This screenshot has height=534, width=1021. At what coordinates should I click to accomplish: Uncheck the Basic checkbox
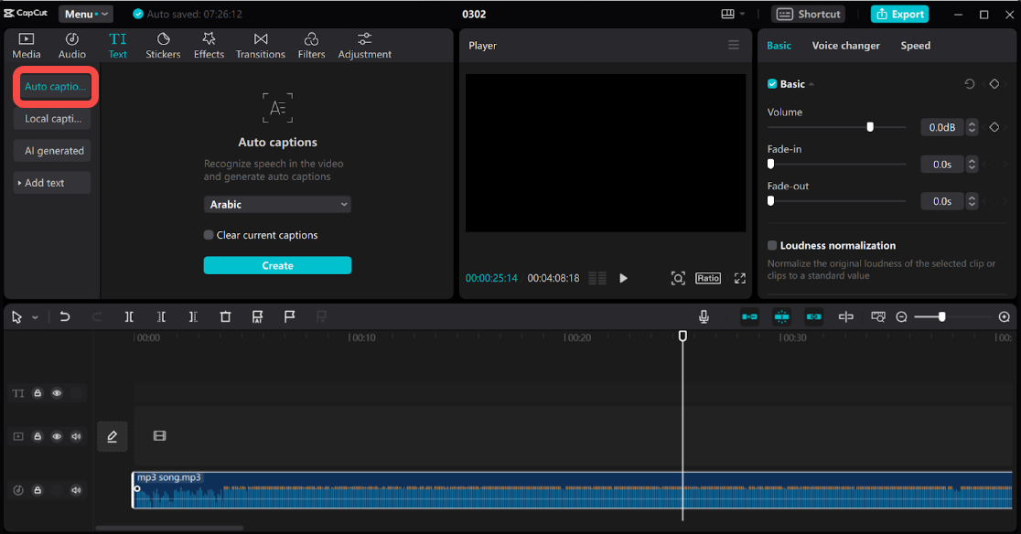pyautogui.click(x=772, y=84)
